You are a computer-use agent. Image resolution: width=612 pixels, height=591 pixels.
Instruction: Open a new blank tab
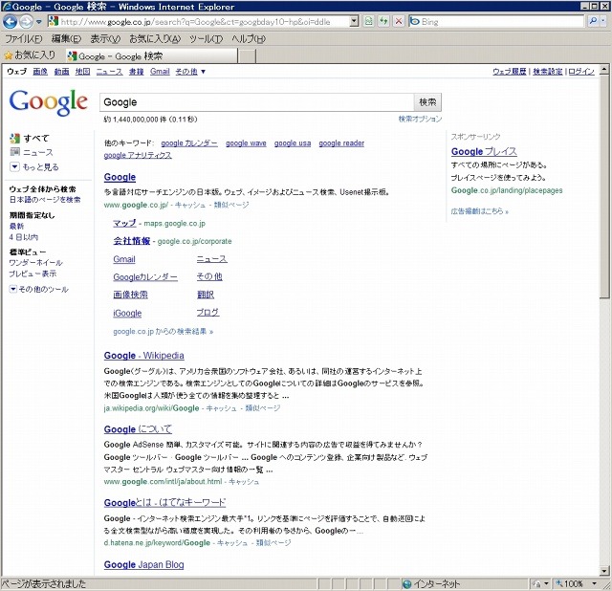point(247,56)
